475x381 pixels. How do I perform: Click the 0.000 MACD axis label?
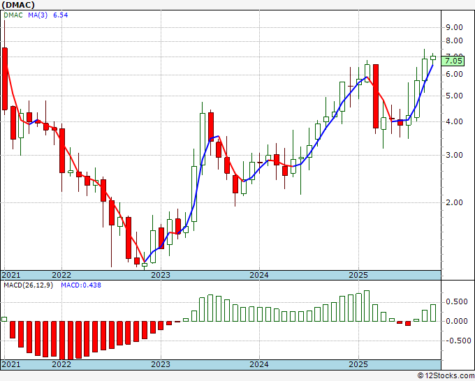[457, 322]
